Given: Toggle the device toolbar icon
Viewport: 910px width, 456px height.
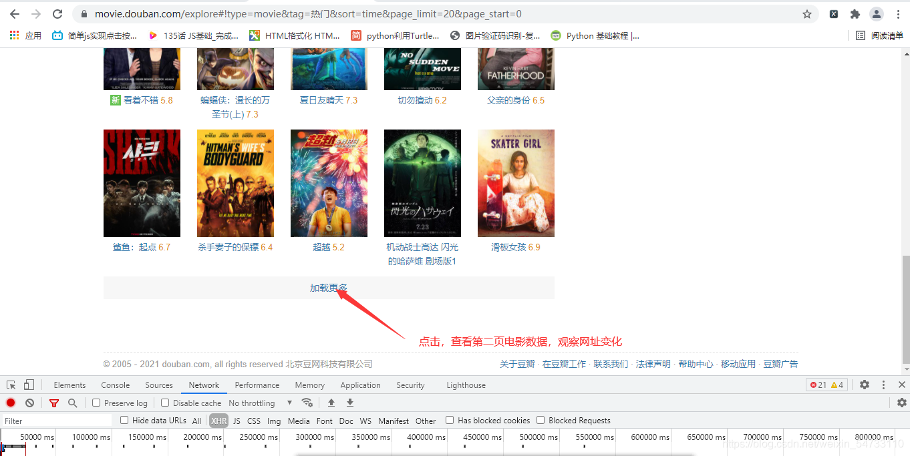Looking at the screenshot, I should pyautogui.click(x=29, y=385).
